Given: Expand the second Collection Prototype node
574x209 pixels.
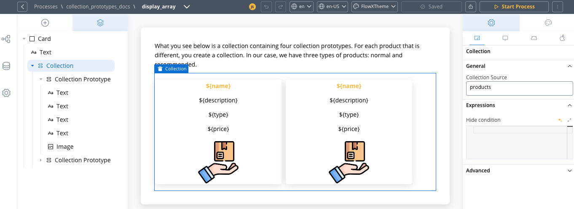Looking at the screenshot, I should coord(41,160).
